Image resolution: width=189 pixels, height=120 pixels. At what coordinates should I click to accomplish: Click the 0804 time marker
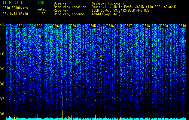point(74,26)
